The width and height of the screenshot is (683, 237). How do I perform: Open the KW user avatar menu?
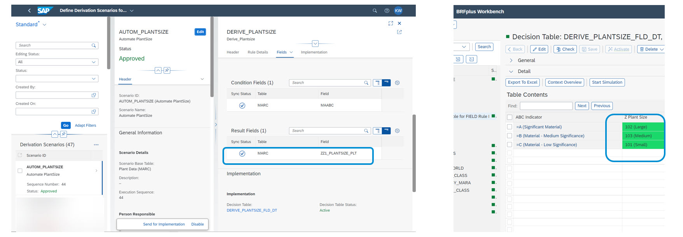click(398, 10)
